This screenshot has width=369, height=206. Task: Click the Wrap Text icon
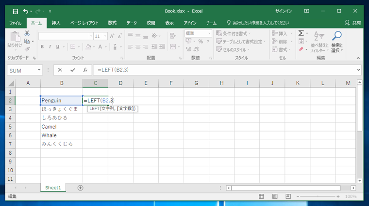(173, 36)
